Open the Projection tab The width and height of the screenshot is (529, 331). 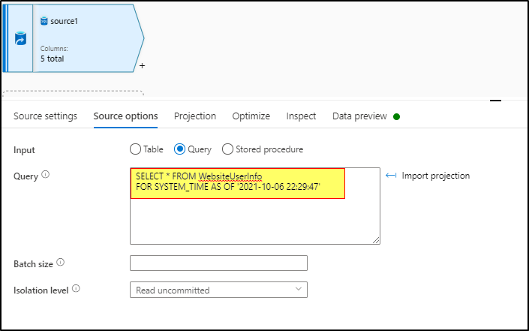coord(195,116)
